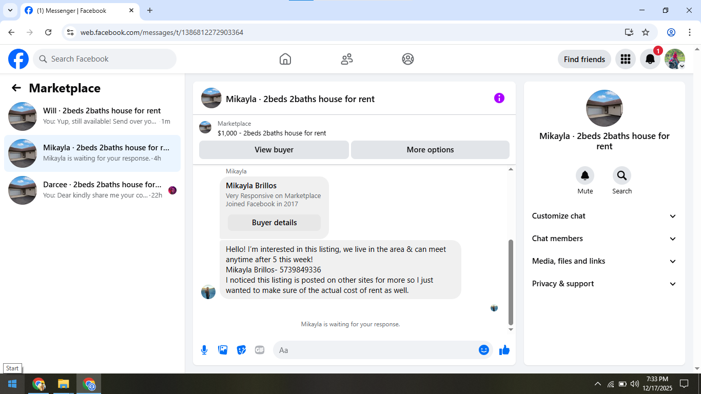
Task: Open the Friends tab in top navigation
Action: click(x=347, y=59)
